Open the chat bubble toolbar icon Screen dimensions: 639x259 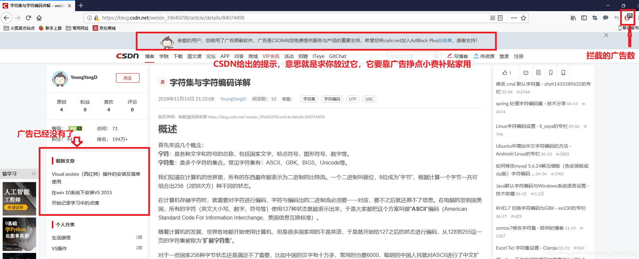[x=606, y=18]
